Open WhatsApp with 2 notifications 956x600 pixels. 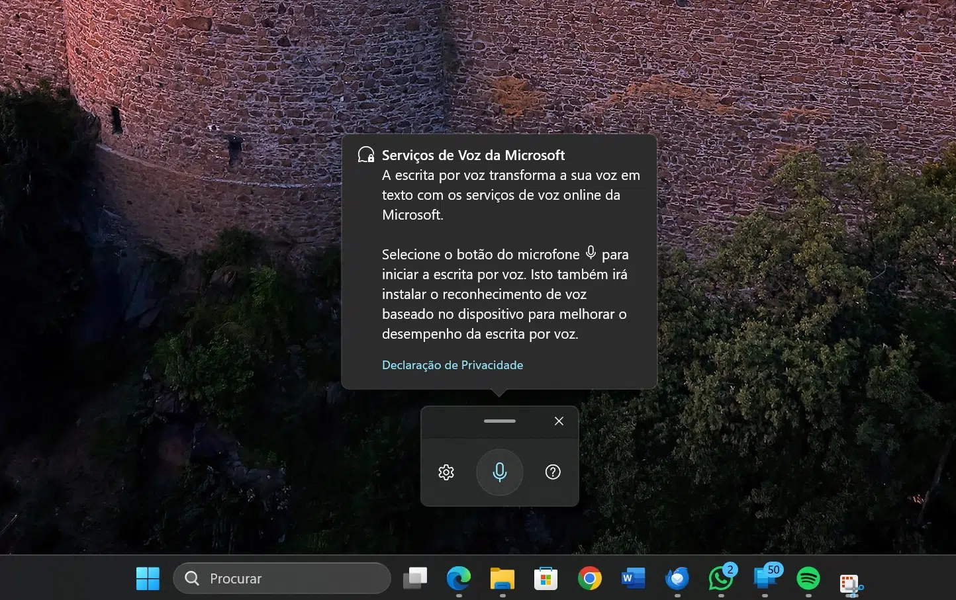tap(721, 579)
